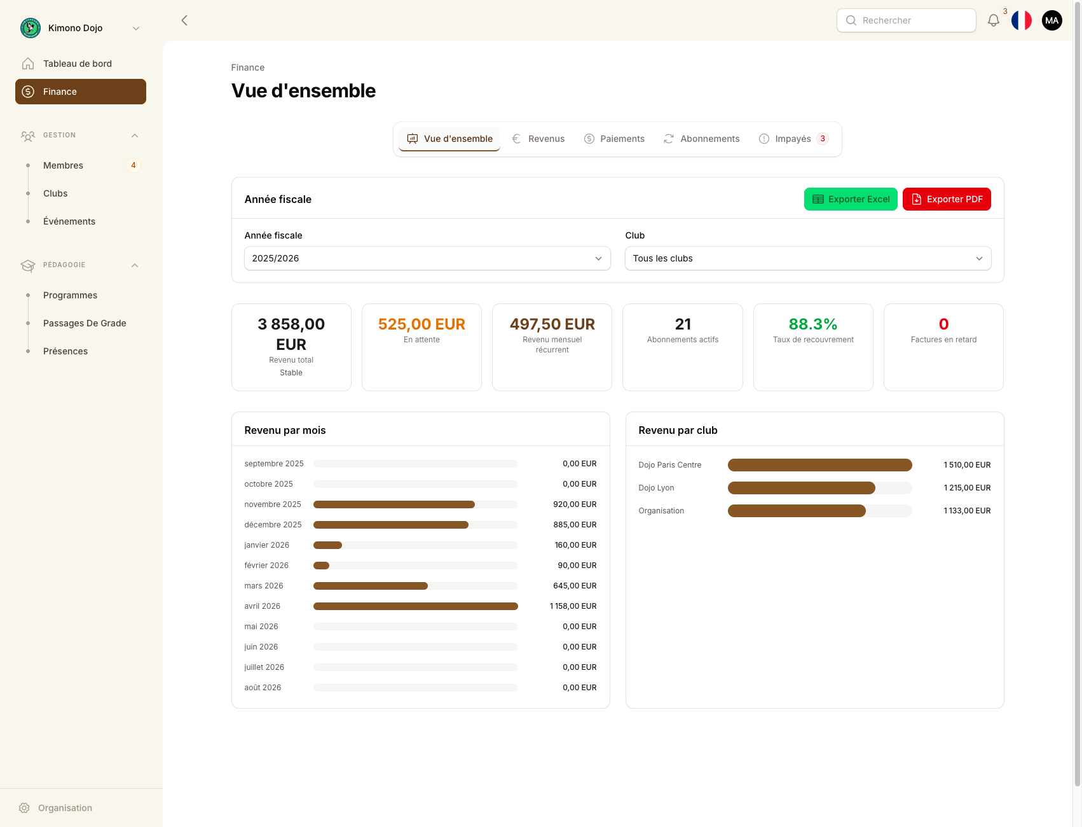The image size is (1082, 827).
Task: Click the notifications bell icon
Action: coord(993,20)
